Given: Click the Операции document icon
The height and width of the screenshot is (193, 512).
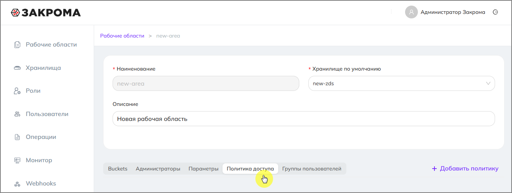Looking at the screenshot, I should coord(17,137).
